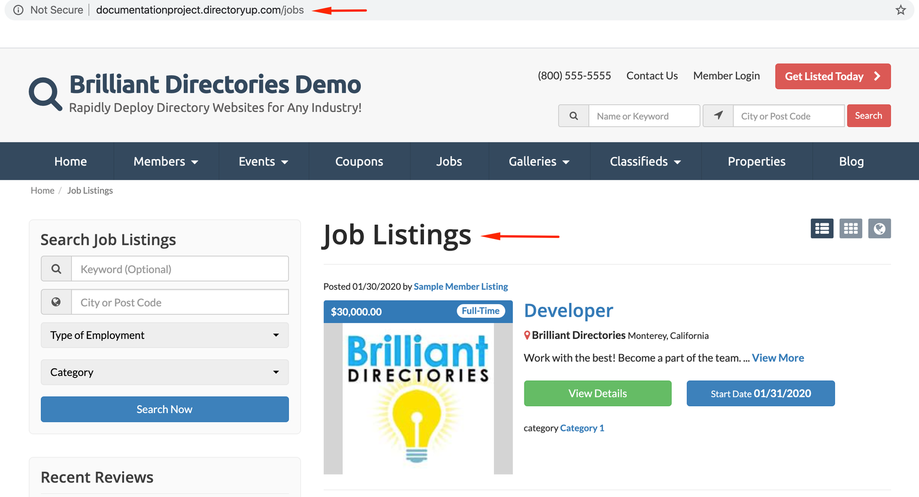
Task: Bookmark this page with the star icon
Action: click(901, 10)
